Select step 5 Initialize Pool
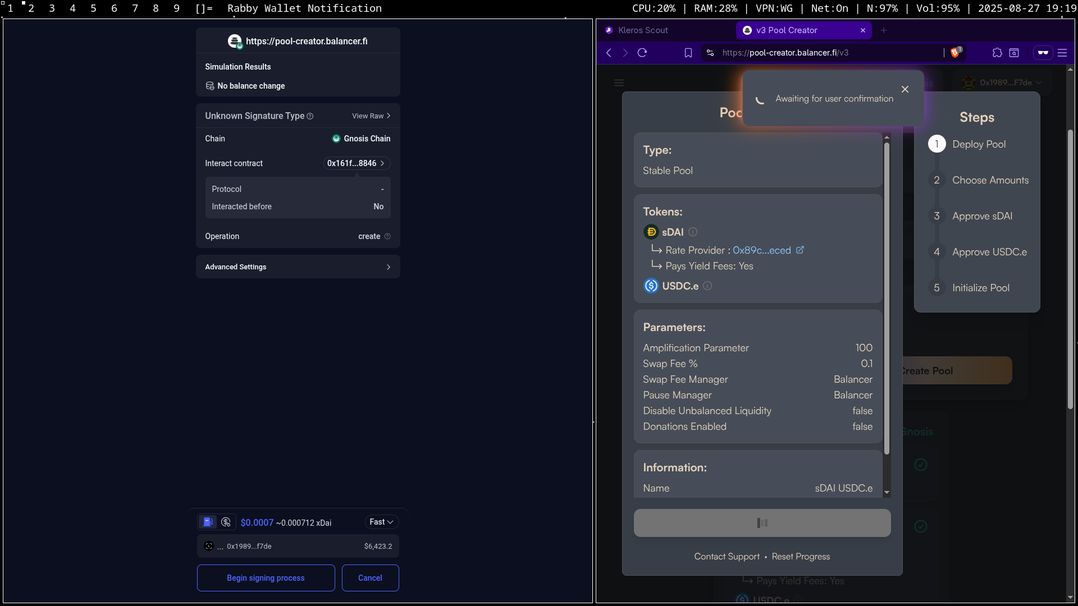 click(x=970, y=288)
